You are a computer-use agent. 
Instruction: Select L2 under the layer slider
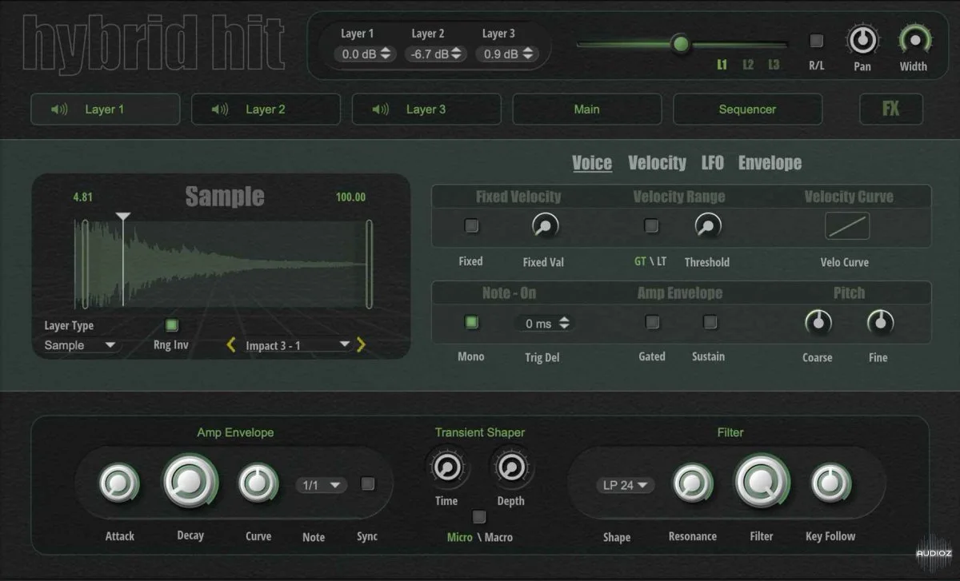coord(748,66)
